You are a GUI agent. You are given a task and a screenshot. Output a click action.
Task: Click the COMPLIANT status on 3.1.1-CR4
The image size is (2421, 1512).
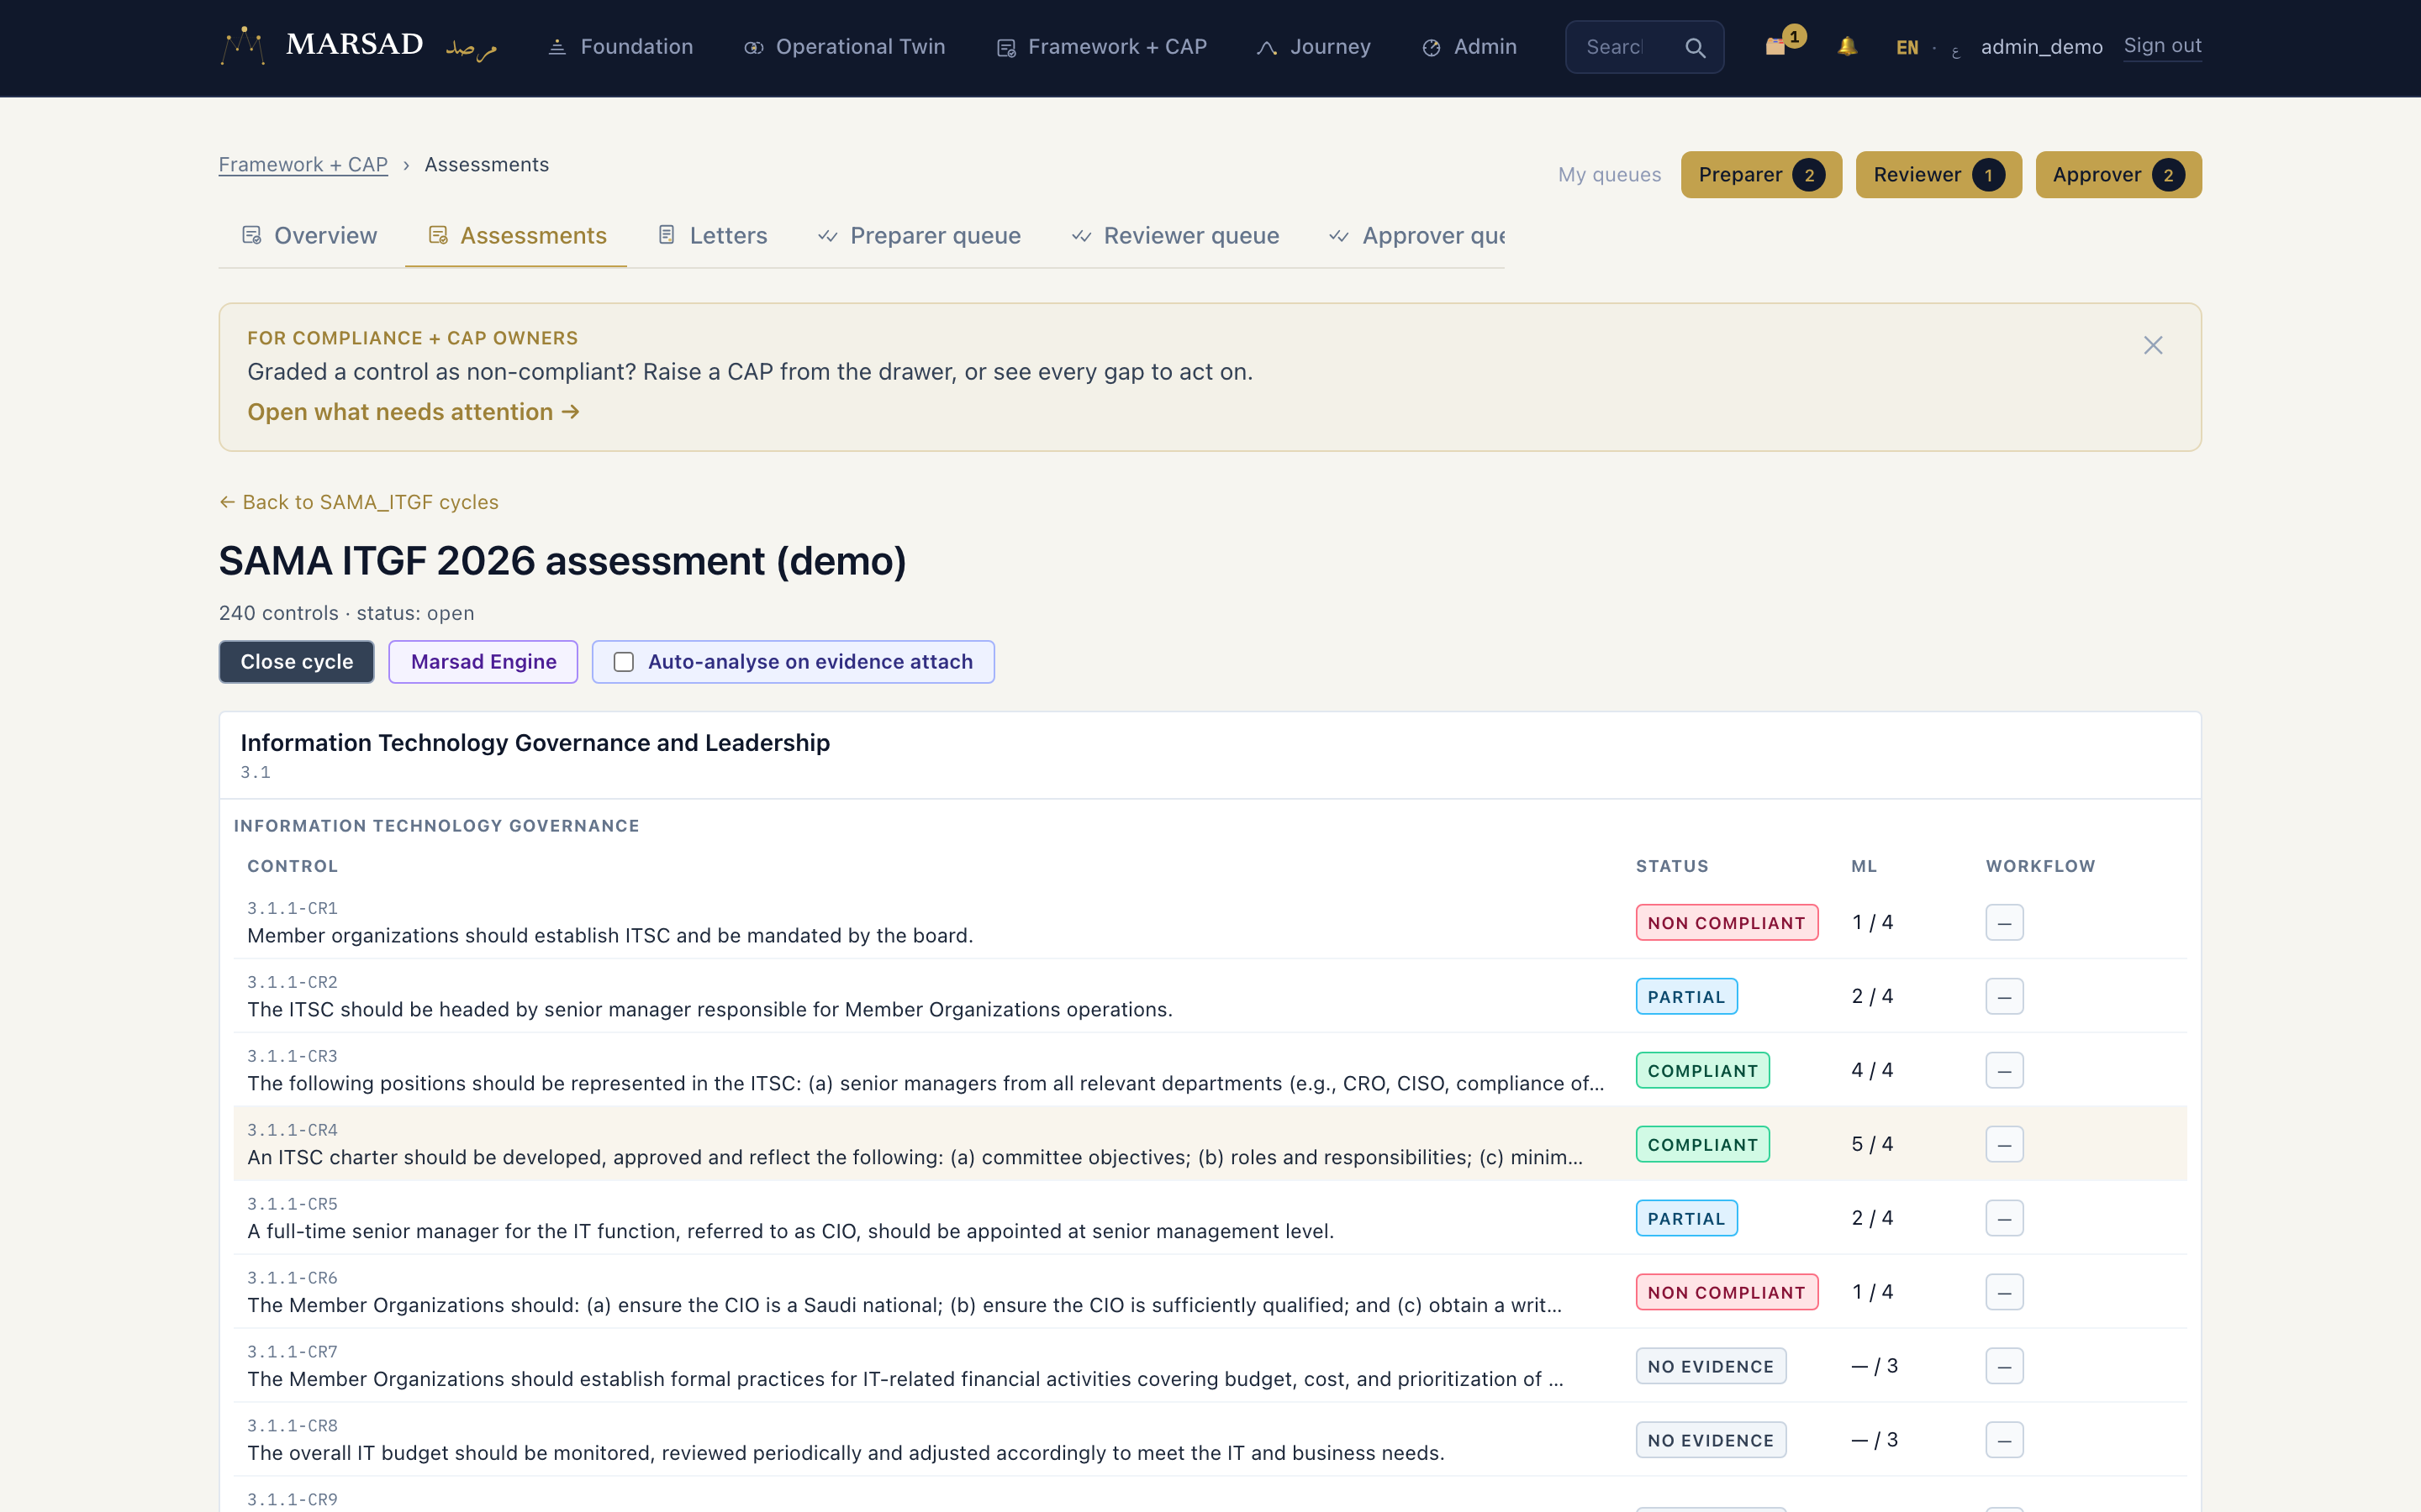[x=1703, y=1144]
